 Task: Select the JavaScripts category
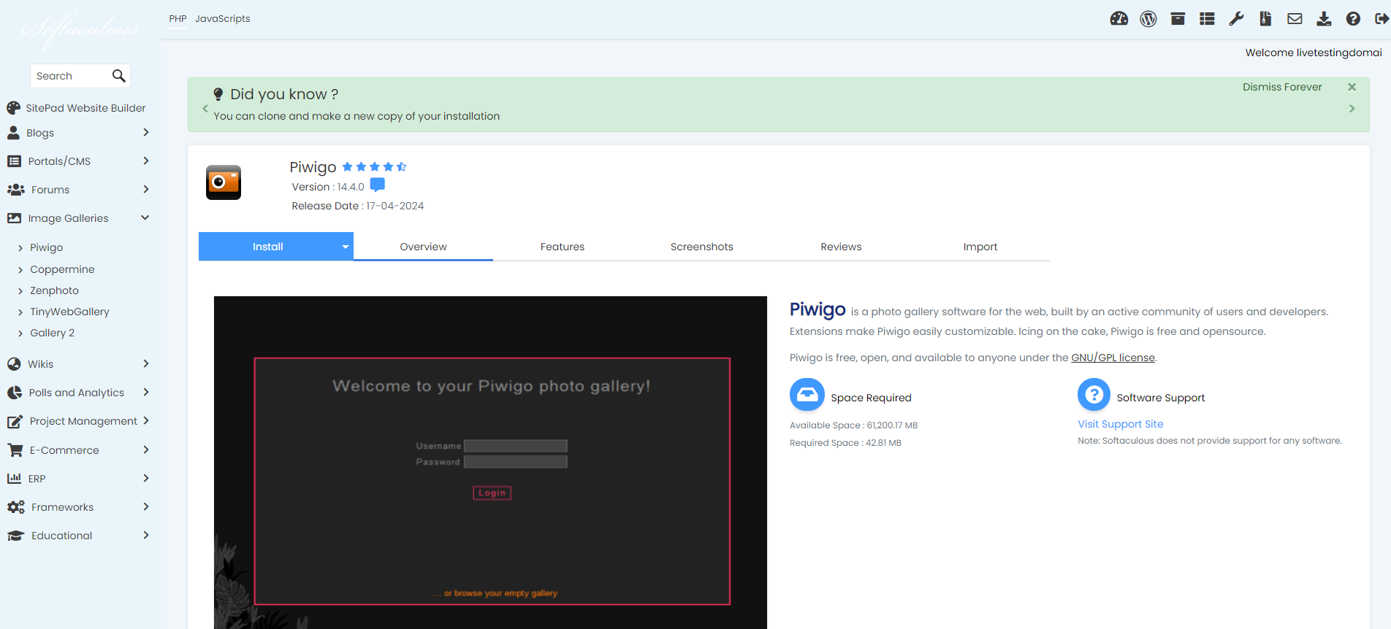click(222, 18)
